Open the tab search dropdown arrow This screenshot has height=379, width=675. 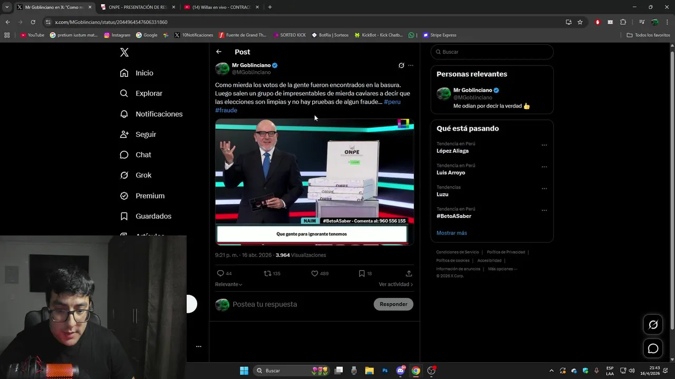point(7,7)
